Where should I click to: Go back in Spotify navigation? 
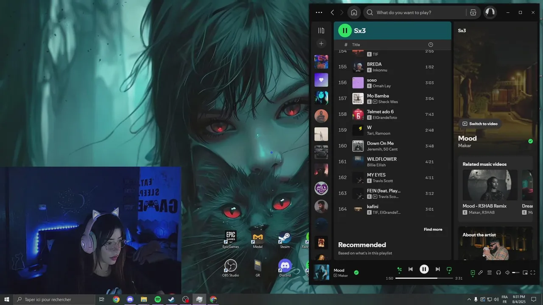tap(332, 13)
